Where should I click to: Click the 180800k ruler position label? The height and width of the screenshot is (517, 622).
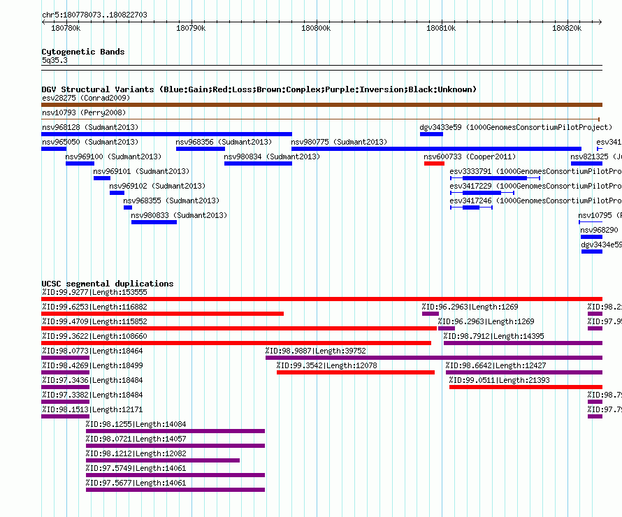316,28
